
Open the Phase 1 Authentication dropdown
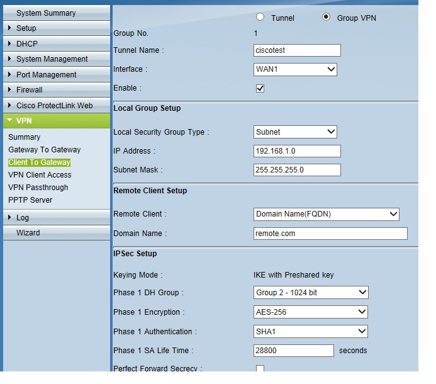311,331
